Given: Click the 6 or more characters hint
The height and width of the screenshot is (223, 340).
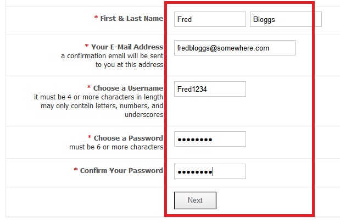Looking at the screenshot, I should tap(116, 147).
